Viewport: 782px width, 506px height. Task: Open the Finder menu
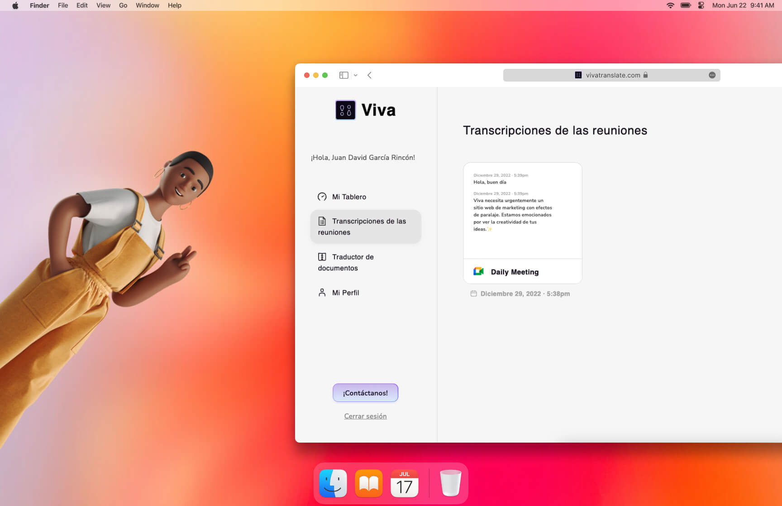click(x=39, y=5)
